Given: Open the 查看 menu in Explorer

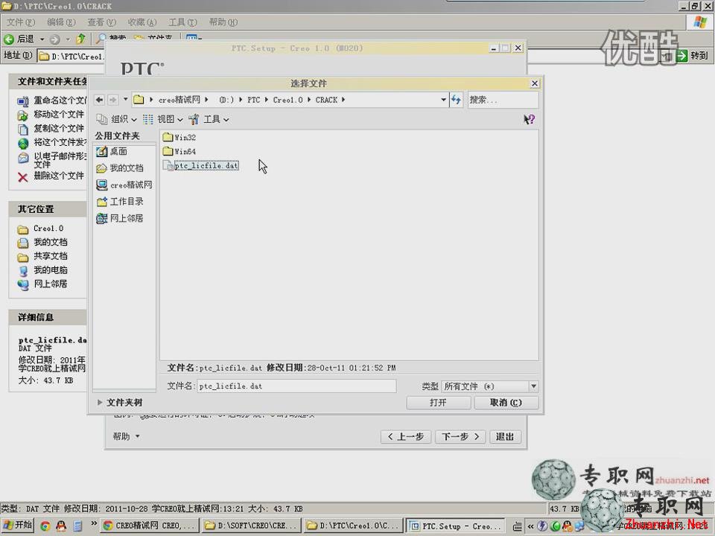Looking at the screenshot, I should (102, 22).
